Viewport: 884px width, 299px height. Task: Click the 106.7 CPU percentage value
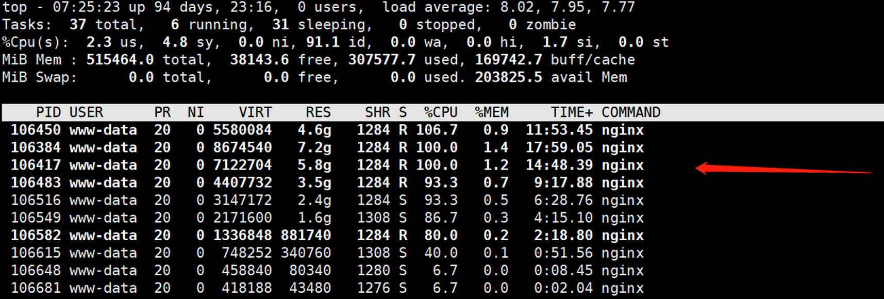coord(437,130)
